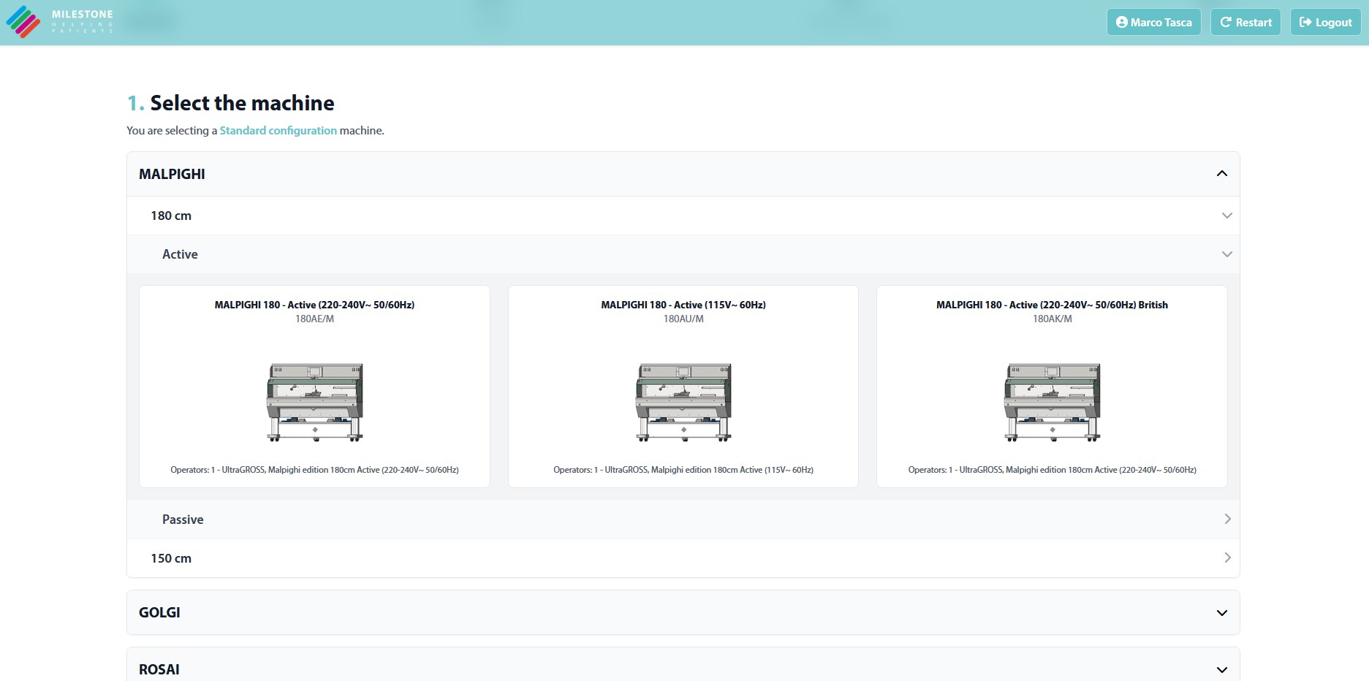Select the 180AE/M machine image

[314, 402]
